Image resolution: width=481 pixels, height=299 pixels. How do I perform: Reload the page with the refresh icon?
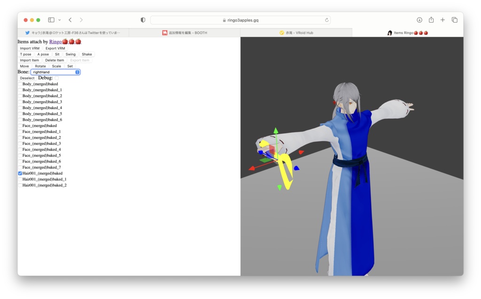coord(327,20)
